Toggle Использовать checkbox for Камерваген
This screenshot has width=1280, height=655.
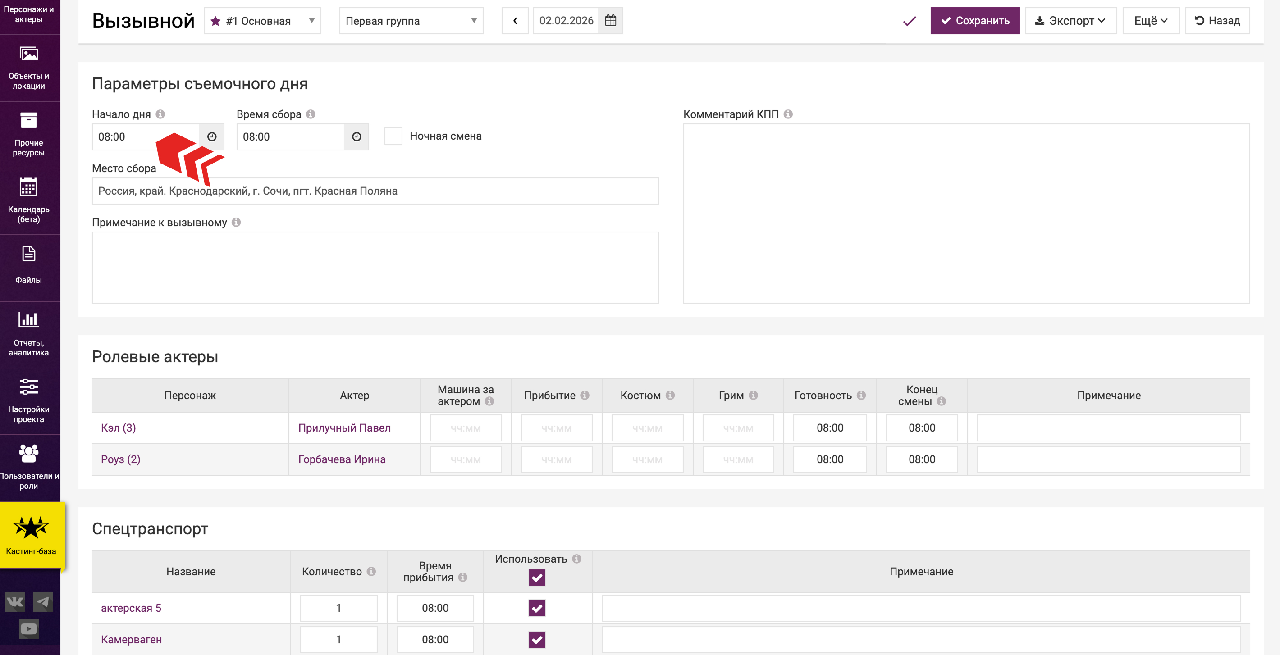point(537,640)
